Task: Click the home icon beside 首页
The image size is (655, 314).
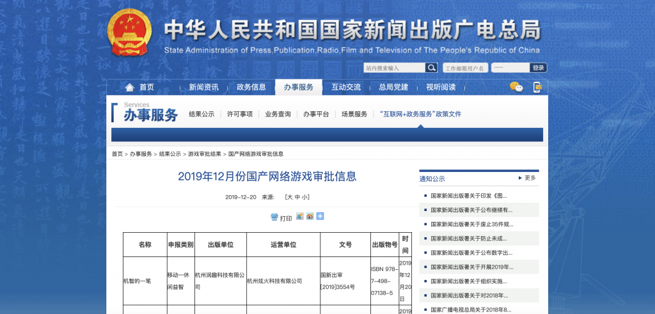Action: pos(130,88)
